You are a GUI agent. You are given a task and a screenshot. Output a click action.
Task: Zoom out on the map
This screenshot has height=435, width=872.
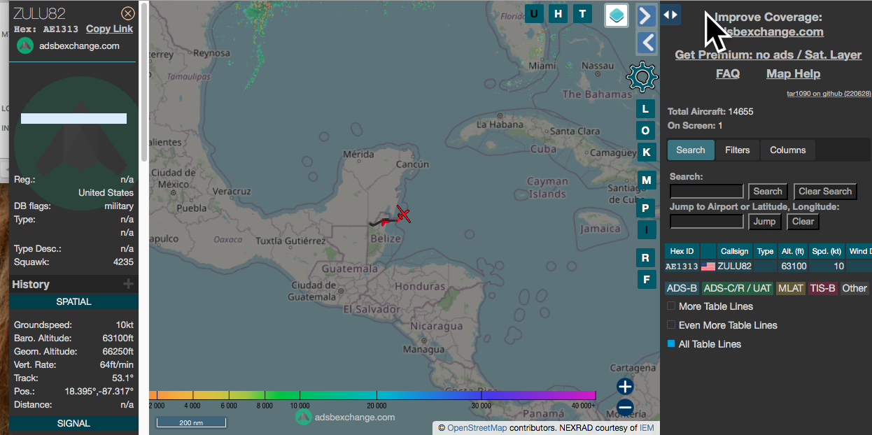click(x=625, y=407)
